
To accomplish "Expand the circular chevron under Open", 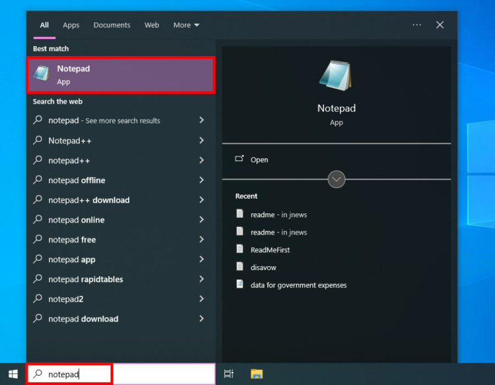I will [337, 179].
